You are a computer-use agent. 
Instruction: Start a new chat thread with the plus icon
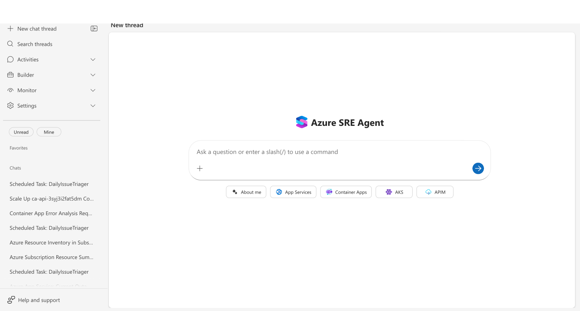10,28
